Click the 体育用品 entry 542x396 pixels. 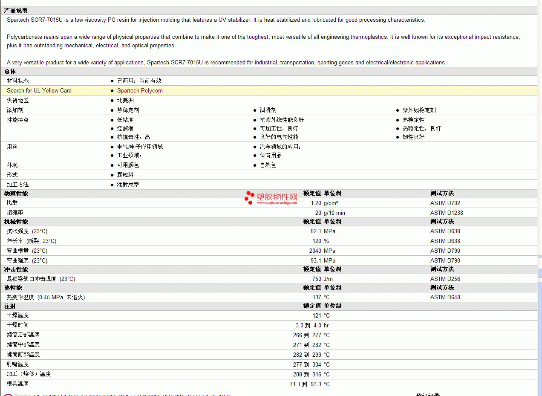click(x=271, y=155)
